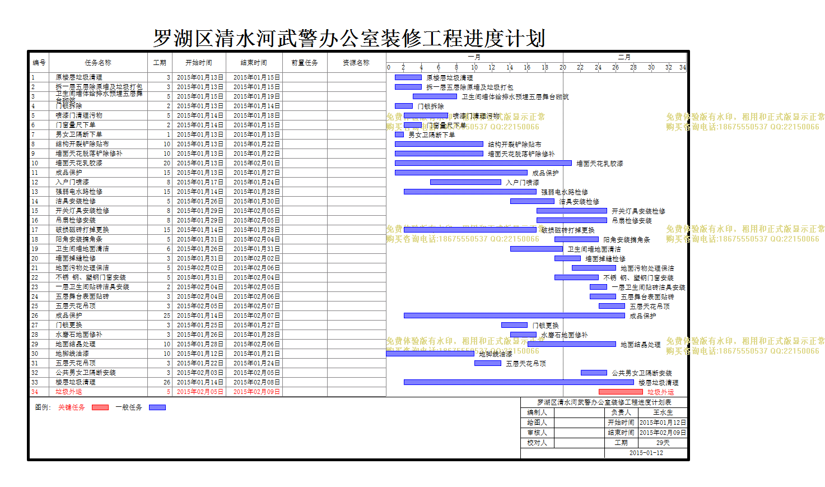Select the 强弱电水路检修 Gantt bar
825x487 pixels.
point(470,192)
